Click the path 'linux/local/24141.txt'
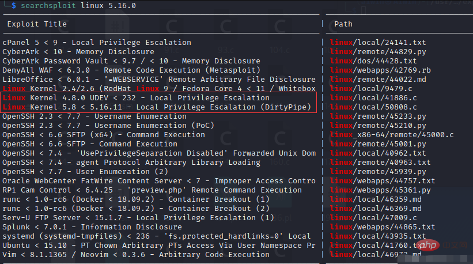The image size is (473, 264). click(378, 42)
